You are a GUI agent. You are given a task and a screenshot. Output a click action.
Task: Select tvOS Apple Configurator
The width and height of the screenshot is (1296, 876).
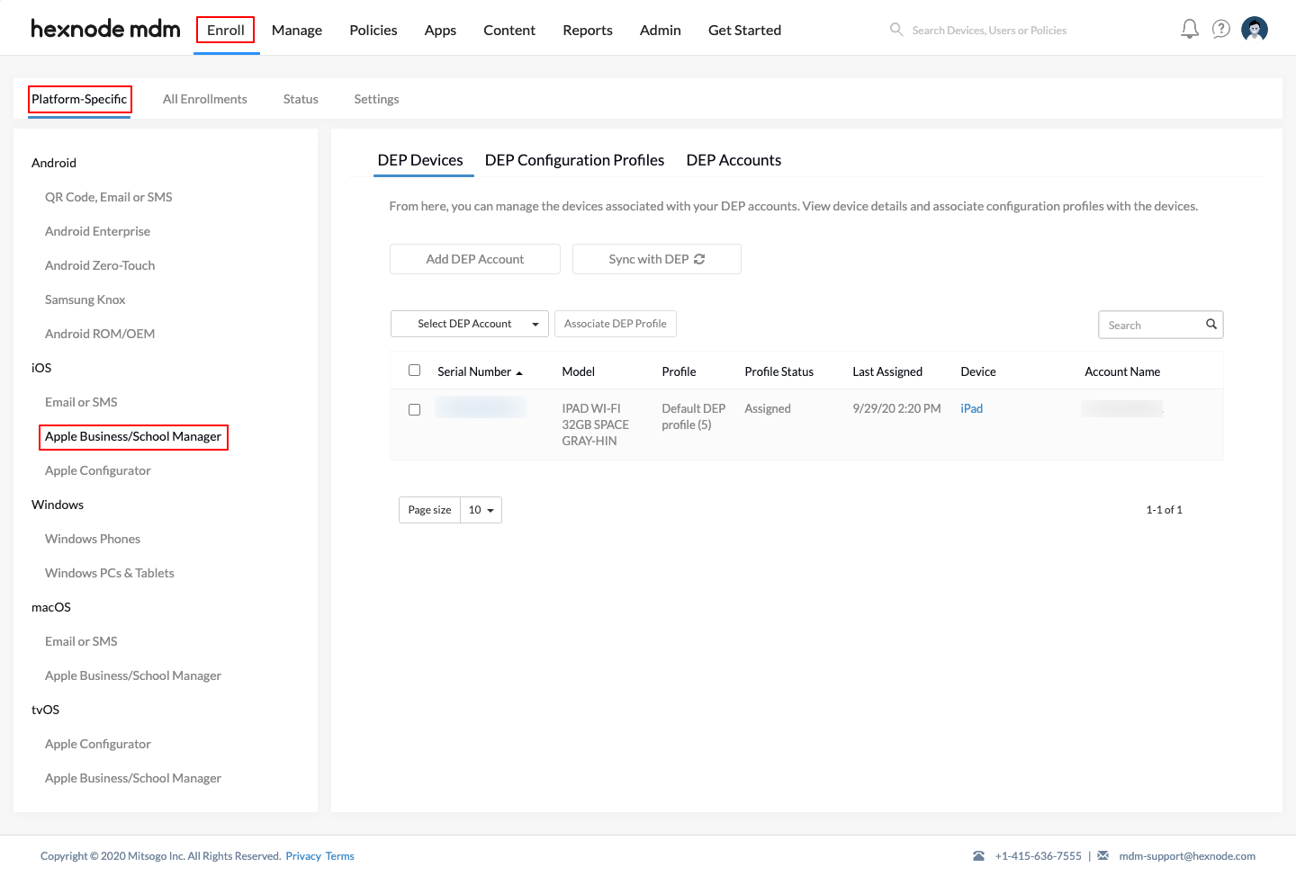(98, 744)
